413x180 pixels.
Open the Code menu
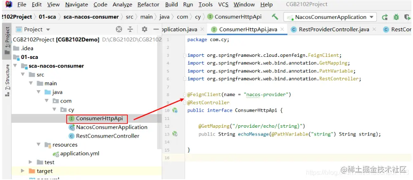[100, 5]
